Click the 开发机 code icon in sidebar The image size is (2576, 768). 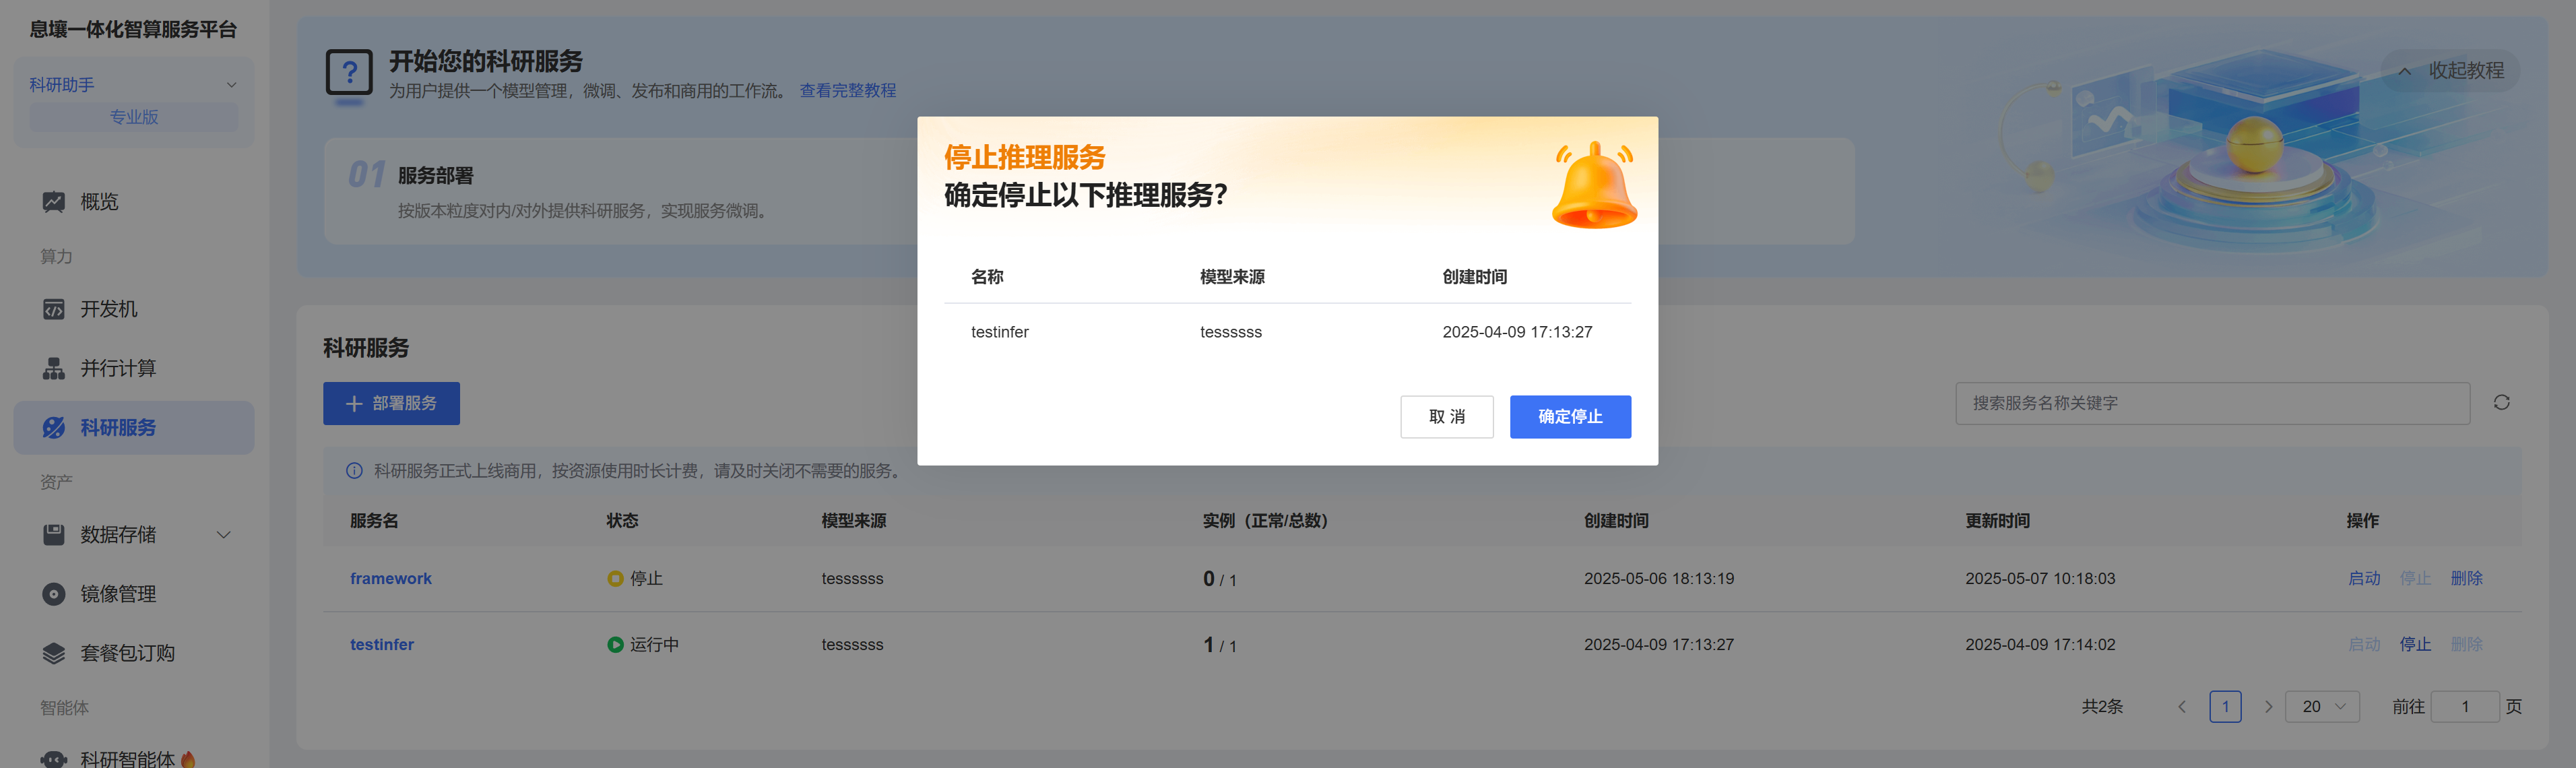pos(53,310)
